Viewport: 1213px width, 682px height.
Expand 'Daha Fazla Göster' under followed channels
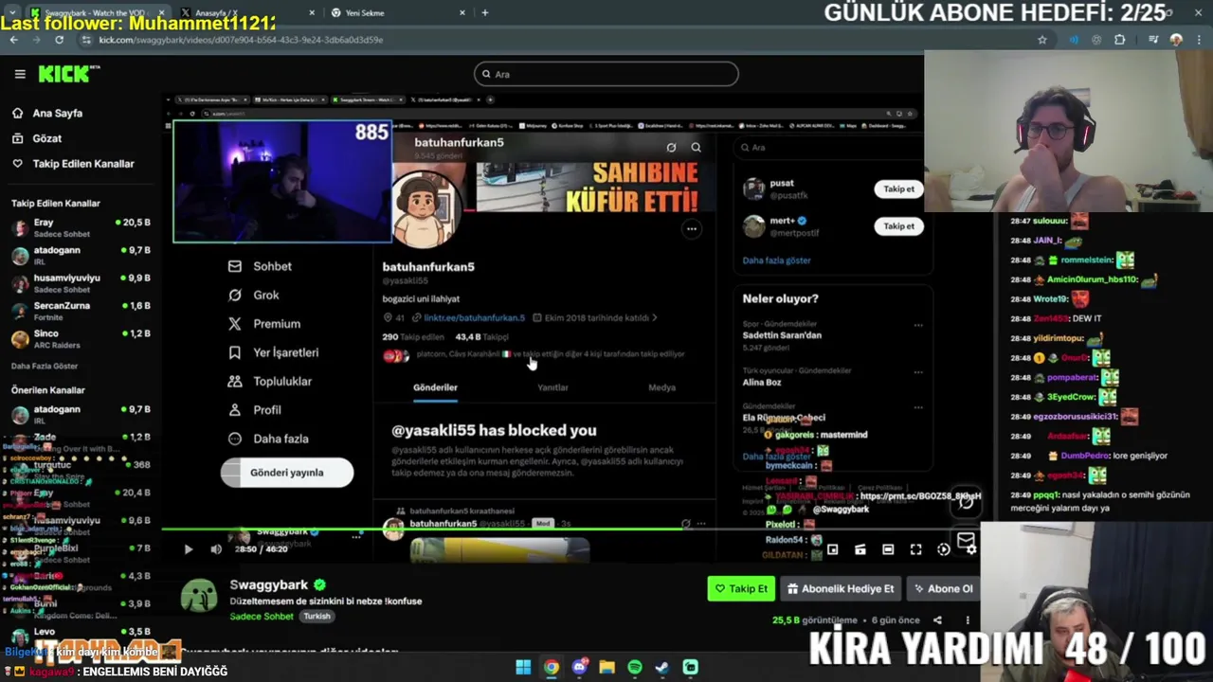click(x=45, y=366)
